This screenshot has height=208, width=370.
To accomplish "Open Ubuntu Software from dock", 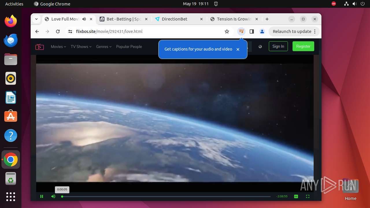I will (x=11, y=116).
